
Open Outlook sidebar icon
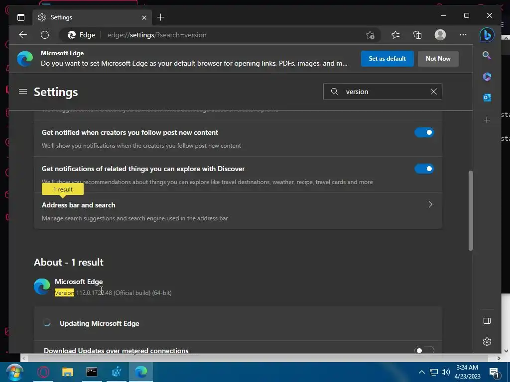[x=487, y=97]
